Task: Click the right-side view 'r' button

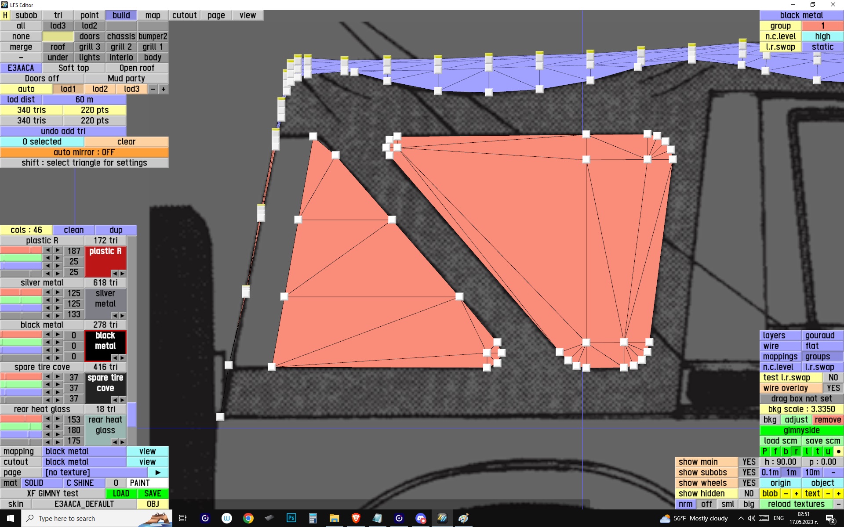Action: 796,451
